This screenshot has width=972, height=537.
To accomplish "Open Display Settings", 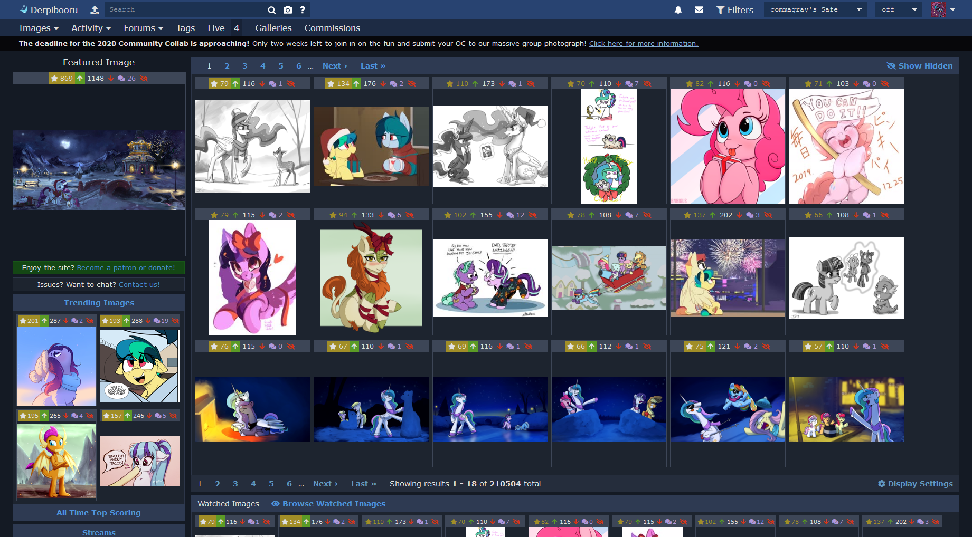I will click(915, 483).
